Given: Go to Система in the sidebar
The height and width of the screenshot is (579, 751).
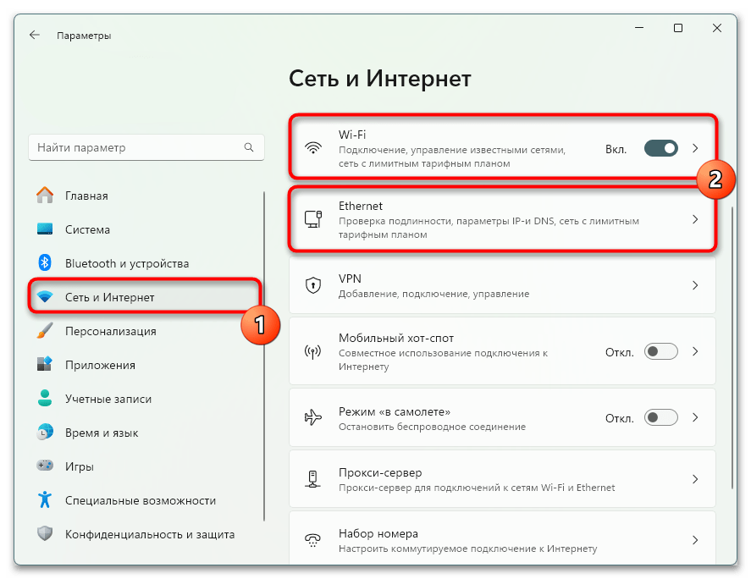Looking at the screenshot, I should coord(146,229).
